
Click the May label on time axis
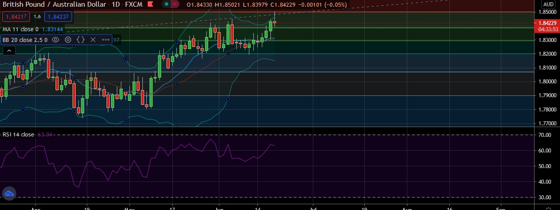click(x=129, y=208)
